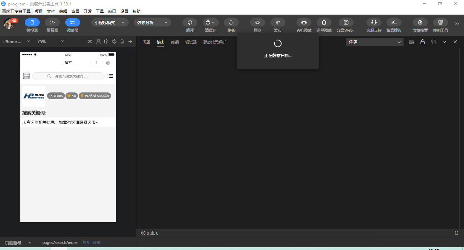The image size is (464, 250).
Task: Open the 预览 preview eye icon
Action: tap(257, 22)
